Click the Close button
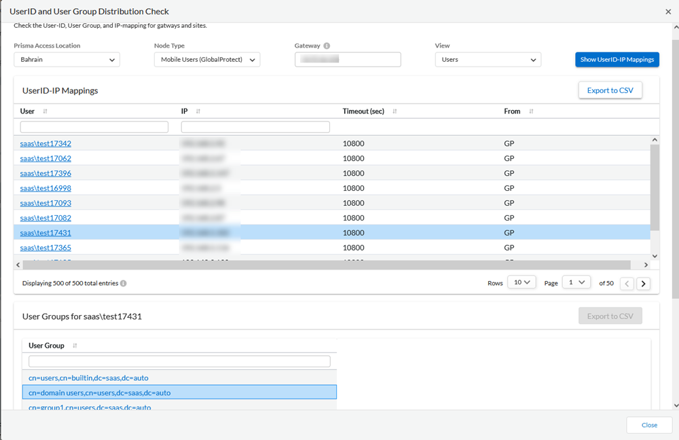 pyautogui.click(x=648, y=424)
